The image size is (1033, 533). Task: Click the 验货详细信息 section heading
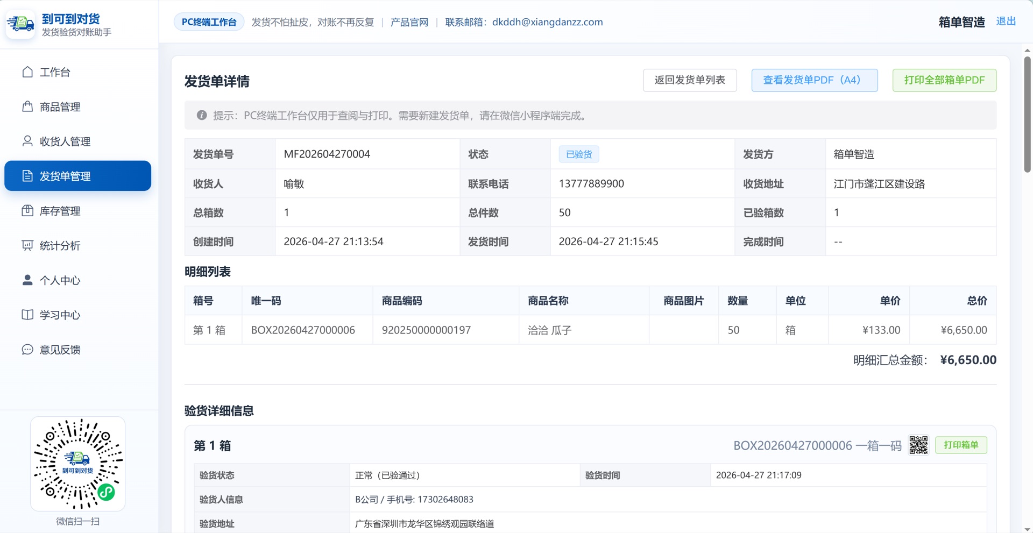click(x=219, y=411)
